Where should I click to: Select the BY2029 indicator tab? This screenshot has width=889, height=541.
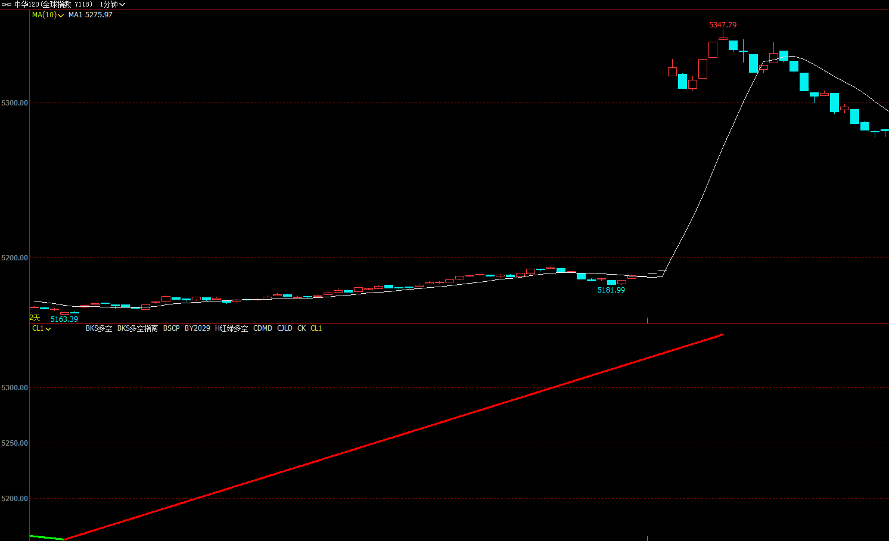(197, 328)
